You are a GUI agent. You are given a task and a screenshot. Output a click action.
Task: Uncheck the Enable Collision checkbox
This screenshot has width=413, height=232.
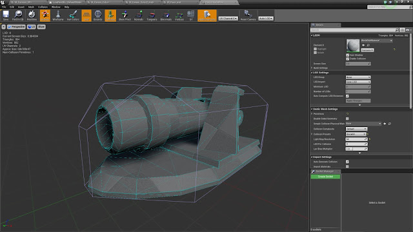(347, 59)
